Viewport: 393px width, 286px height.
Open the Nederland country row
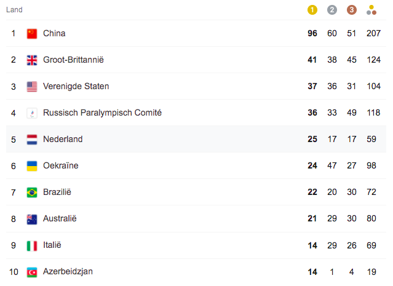point(196,139)
